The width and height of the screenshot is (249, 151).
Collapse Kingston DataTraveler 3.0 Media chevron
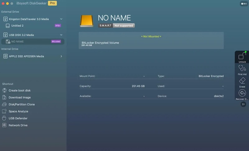[61, 19]
